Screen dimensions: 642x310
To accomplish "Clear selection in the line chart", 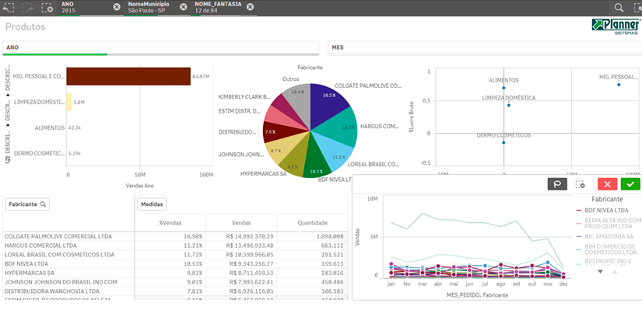I will pos(580,184).
